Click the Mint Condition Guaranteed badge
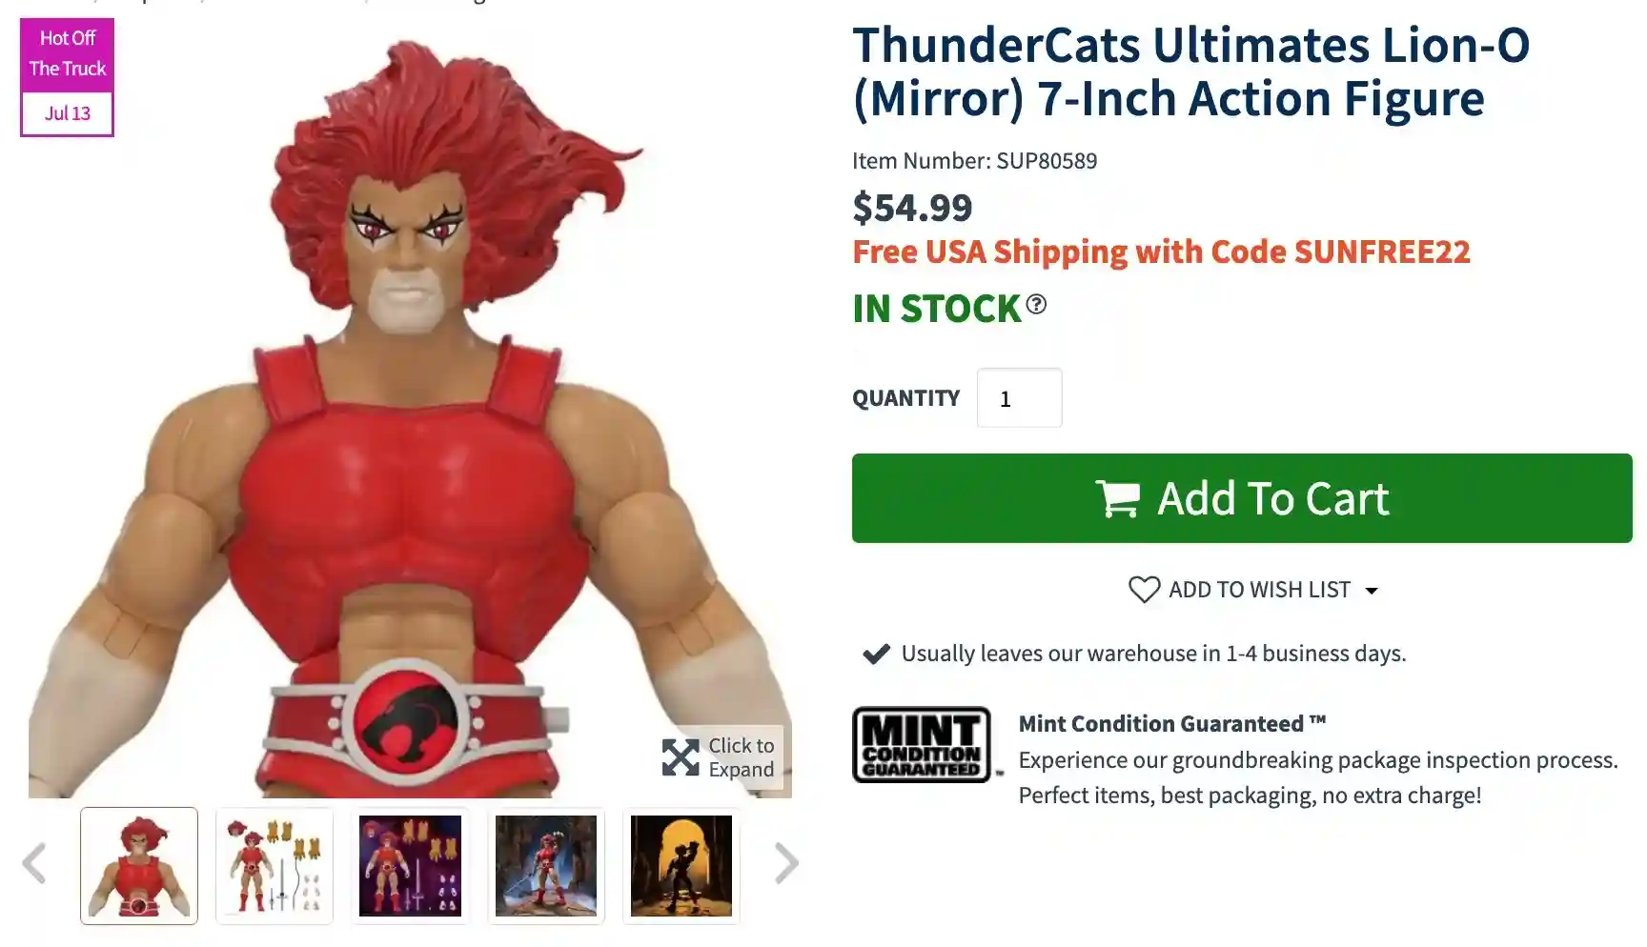Screen dimensions: 1647x947 (x=922, y=745)
